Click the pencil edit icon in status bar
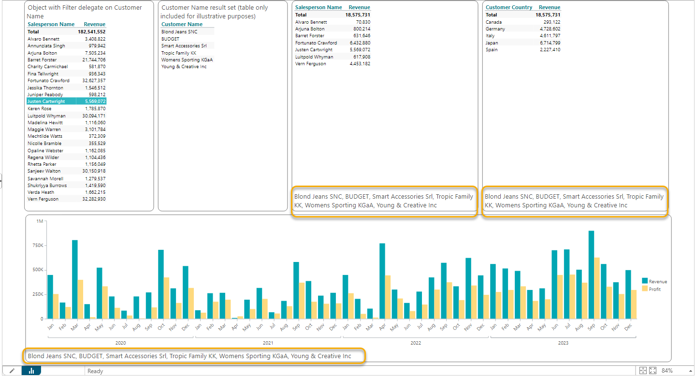This screenshot has width=696, height=377. coord(12,371)
